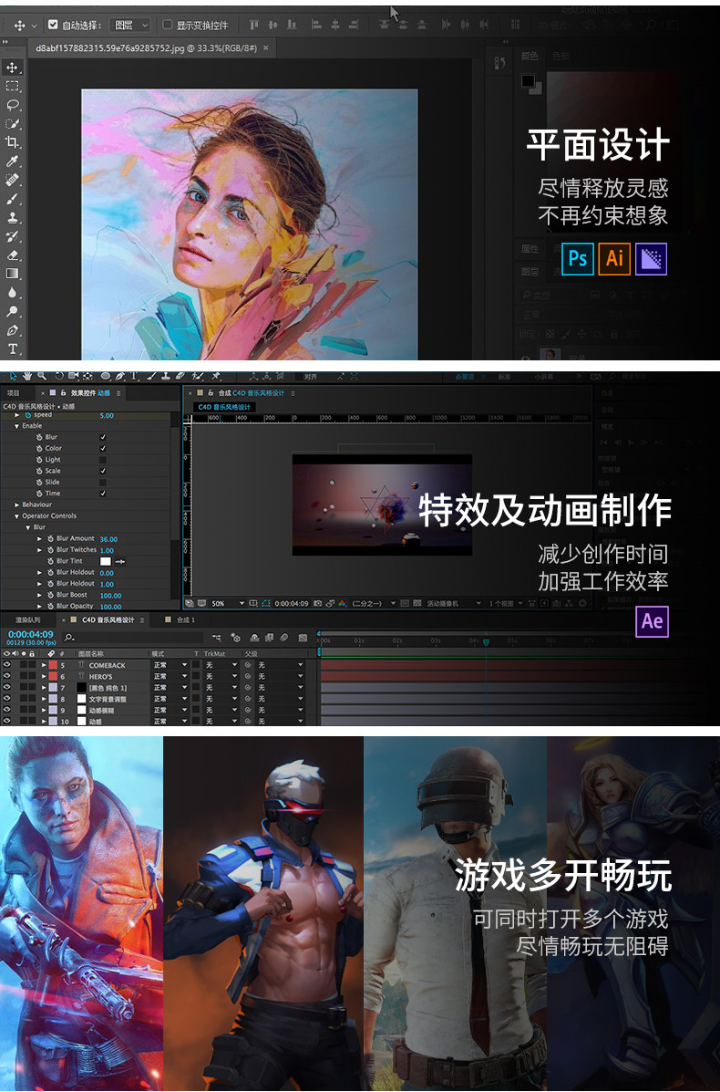The width and height of the screenshot is (720, 1092).
Task: Hide the COMEBACK layer with eye icon
Action: coord(7,665)
